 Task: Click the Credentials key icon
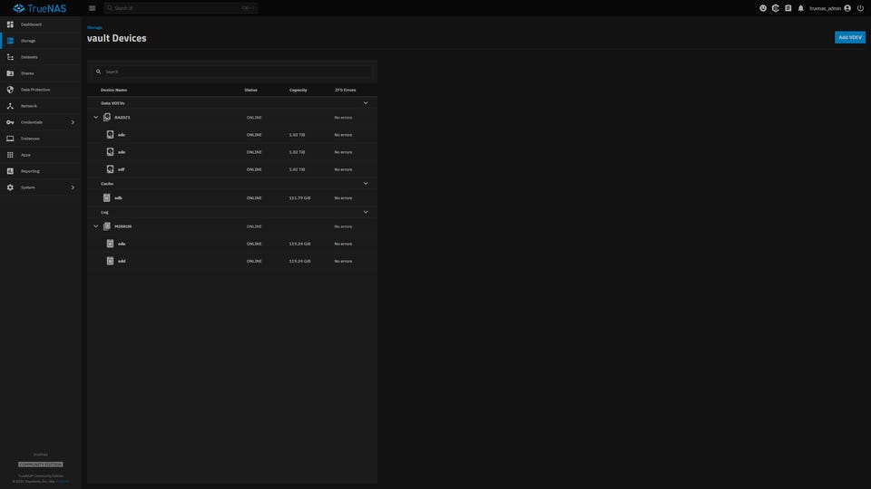coord(10,122)
